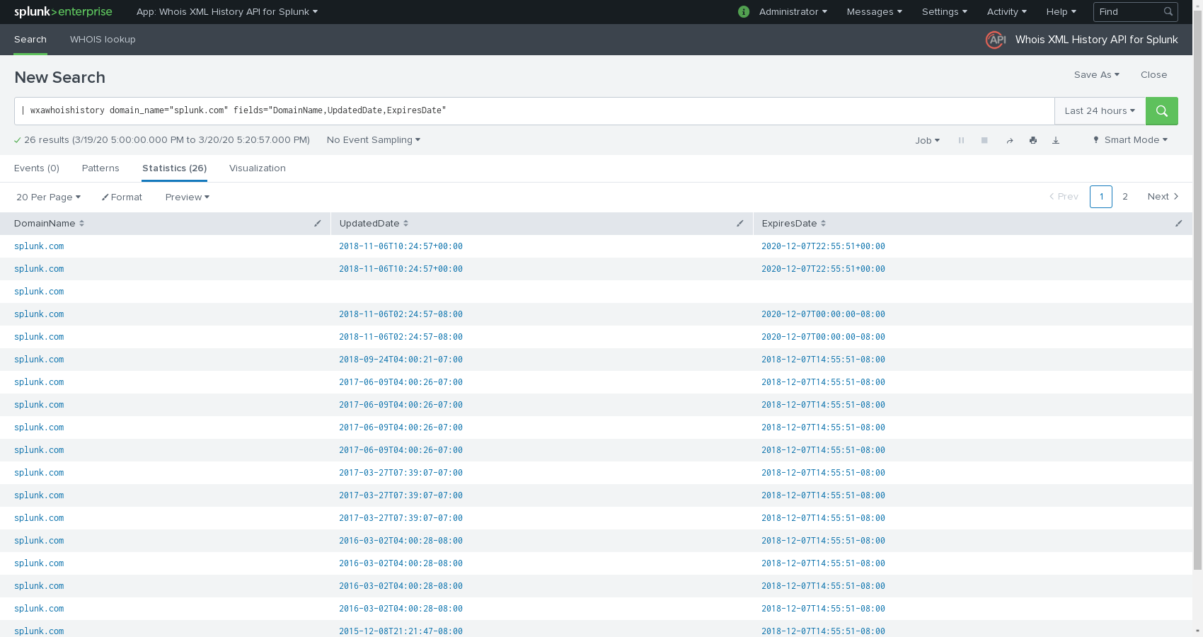The width and height of the screenshot is (1203, 637).
Task: Open the WHOIS lookup nav tab
Action: [x=103, y=40]
